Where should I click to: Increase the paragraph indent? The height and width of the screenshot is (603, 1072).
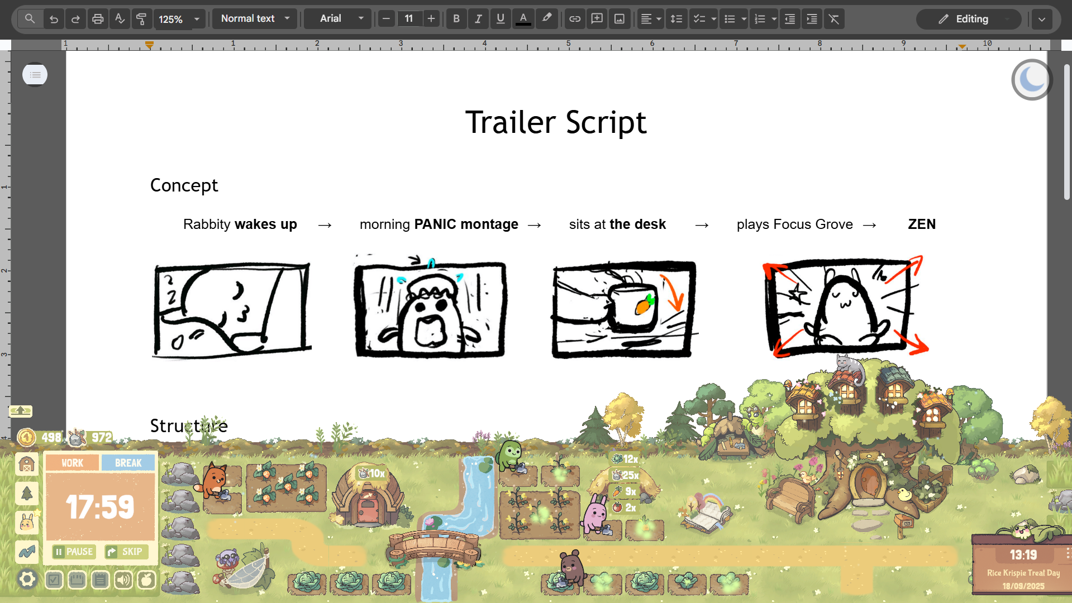[x=812, y=19]
